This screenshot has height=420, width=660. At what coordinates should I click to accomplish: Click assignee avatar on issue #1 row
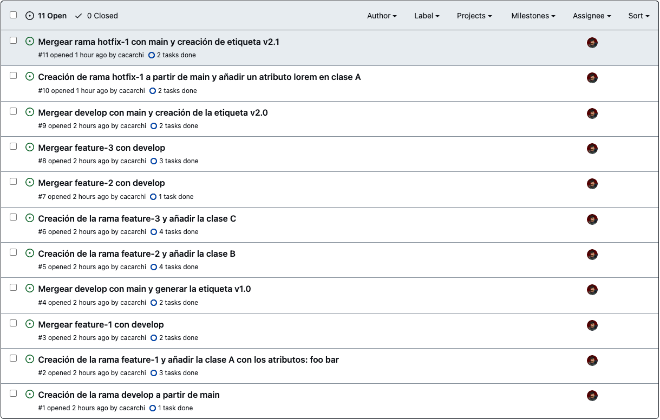click(592, 396)
